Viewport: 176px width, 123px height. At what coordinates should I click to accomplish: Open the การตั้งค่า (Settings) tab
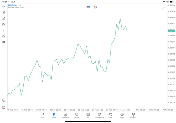click(x=133, y=116)
